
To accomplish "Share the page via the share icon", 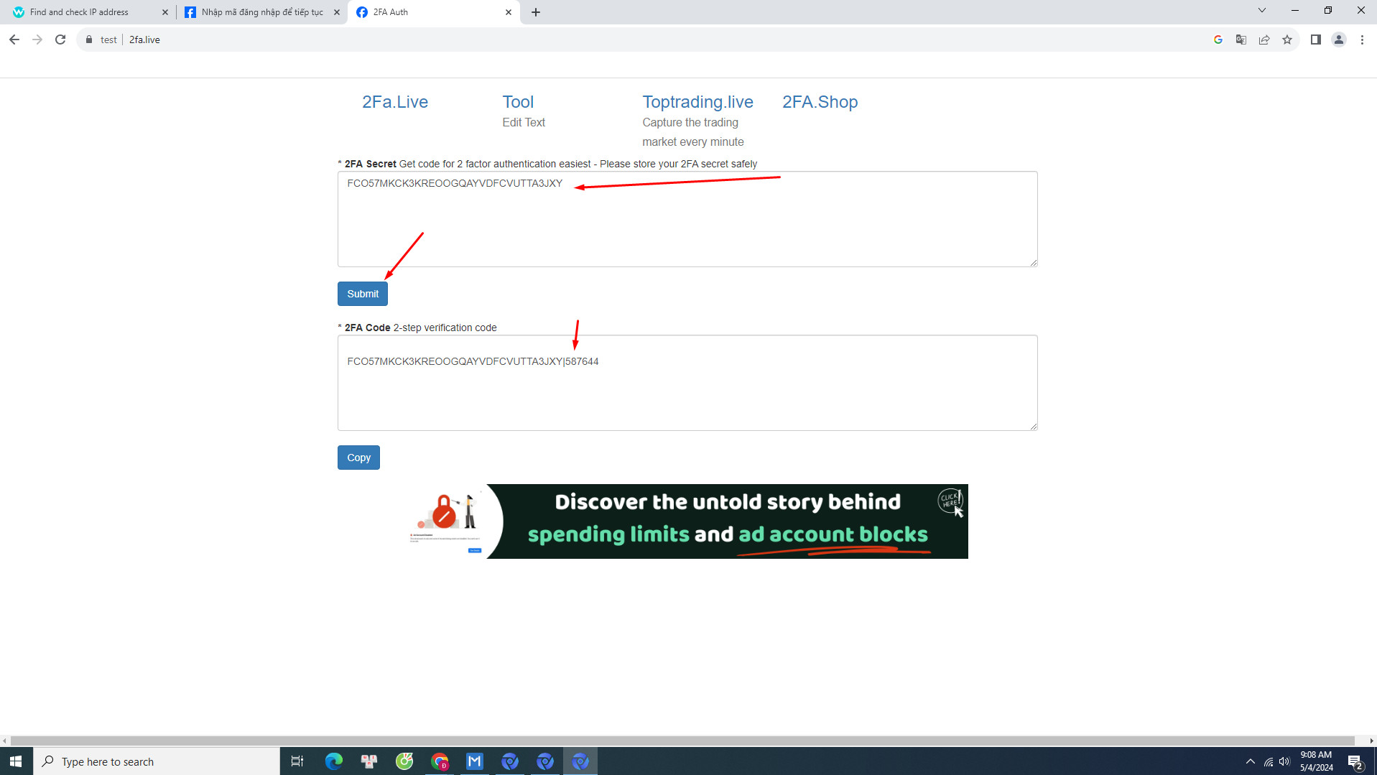I will pos(1264,40).
